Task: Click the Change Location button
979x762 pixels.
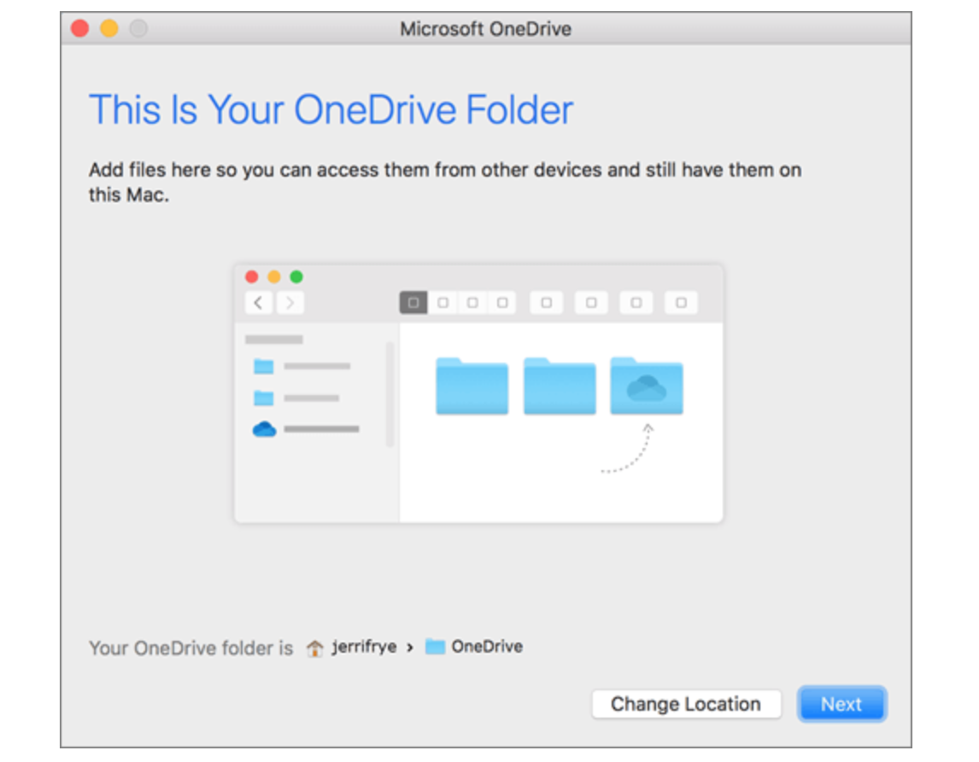Action: click(686, 704)
